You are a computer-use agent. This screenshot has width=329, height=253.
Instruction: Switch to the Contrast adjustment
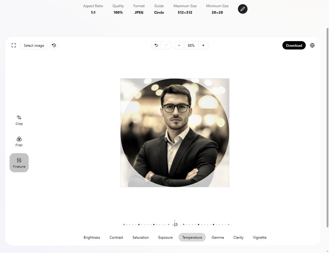(116, 237)
